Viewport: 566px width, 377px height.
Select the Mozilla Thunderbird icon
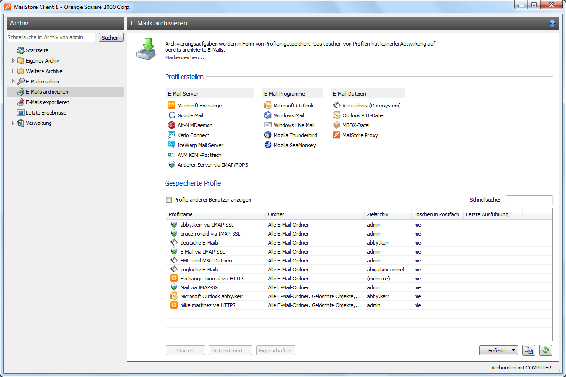pos(268,135)
